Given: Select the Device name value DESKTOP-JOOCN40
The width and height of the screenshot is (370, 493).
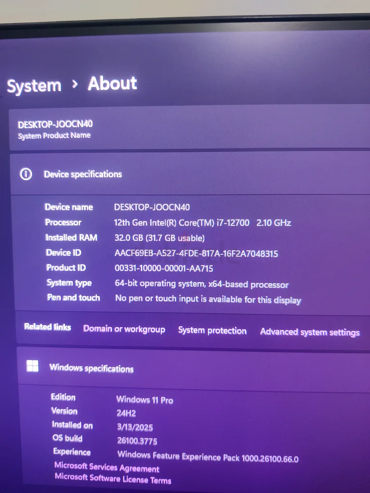Looking at the screenshot, I should [x=152, y=207].
